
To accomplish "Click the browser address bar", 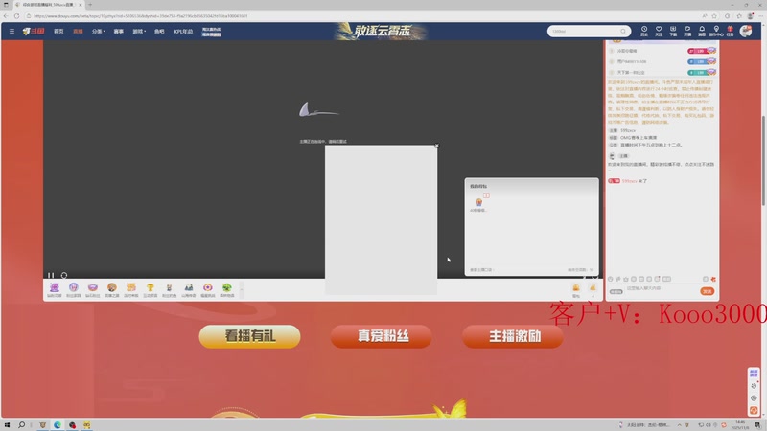I will coord(362,16).
